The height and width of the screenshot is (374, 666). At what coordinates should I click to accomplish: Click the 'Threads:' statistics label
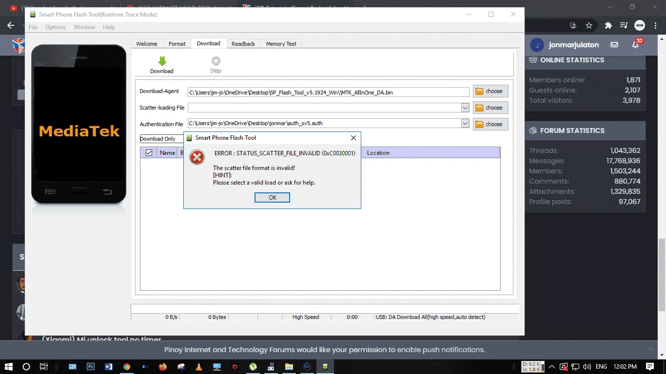coord(544,150)
